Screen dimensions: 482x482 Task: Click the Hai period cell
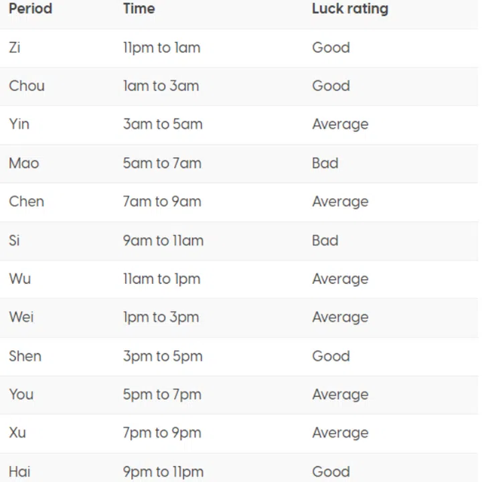19,471
